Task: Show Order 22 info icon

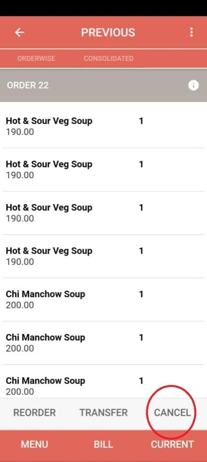Action: coord(193,85)
